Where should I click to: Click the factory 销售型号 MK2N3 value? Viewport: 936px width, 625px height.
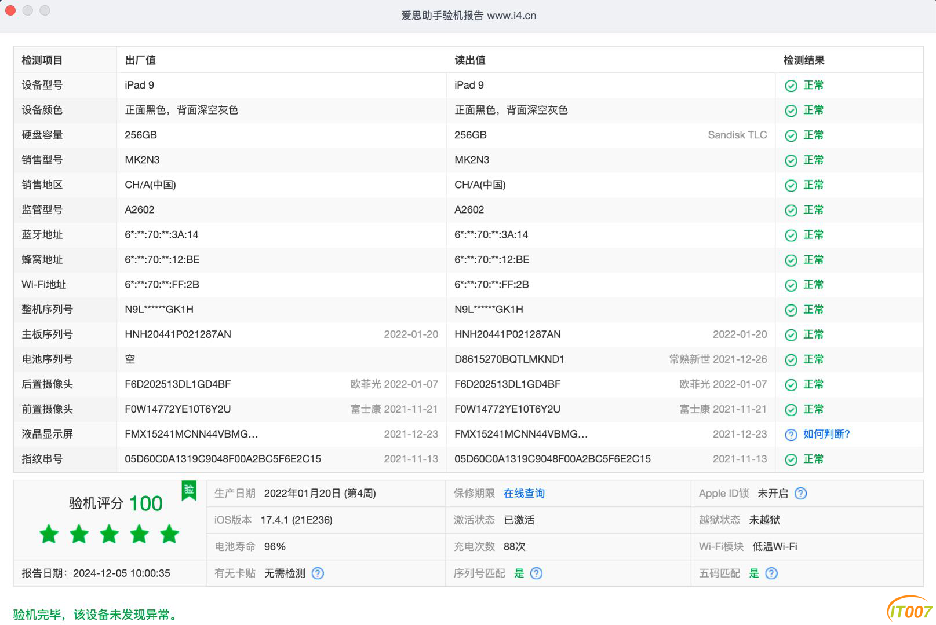[142, 160]
